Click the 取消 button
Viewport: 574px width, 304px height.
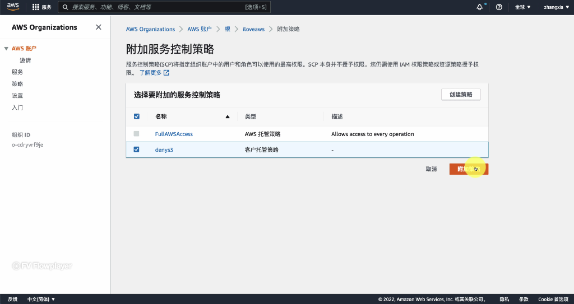click(x=431, y=169)
